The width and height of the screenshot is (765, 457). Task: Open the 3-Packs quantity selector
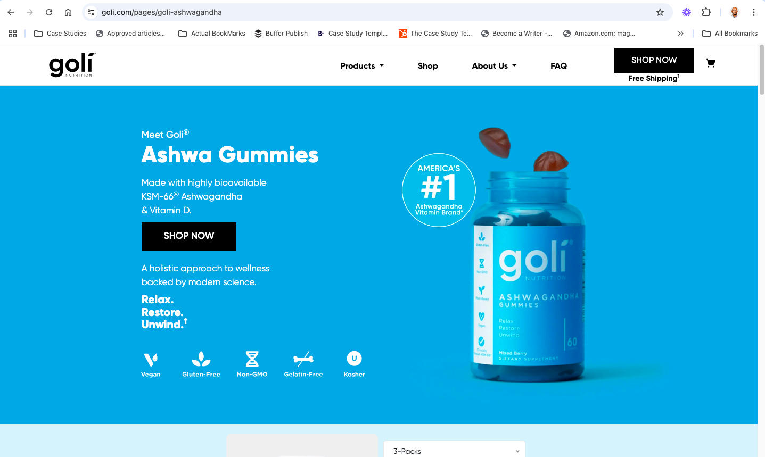(455, 451)
